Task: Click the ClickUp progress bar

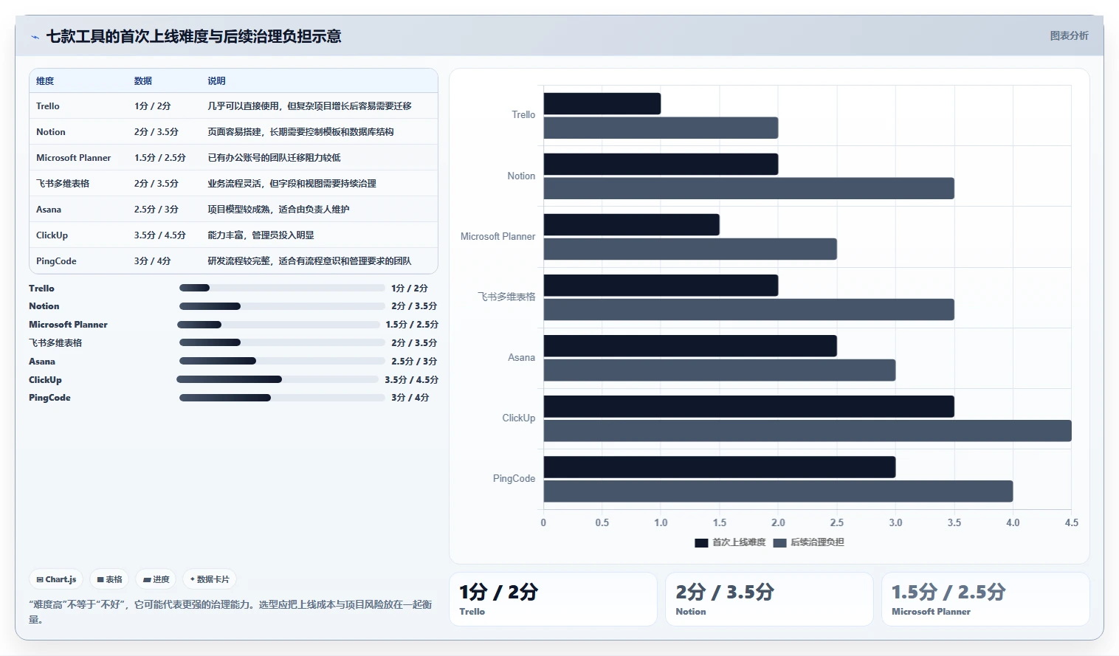Action: click(278, 379)
